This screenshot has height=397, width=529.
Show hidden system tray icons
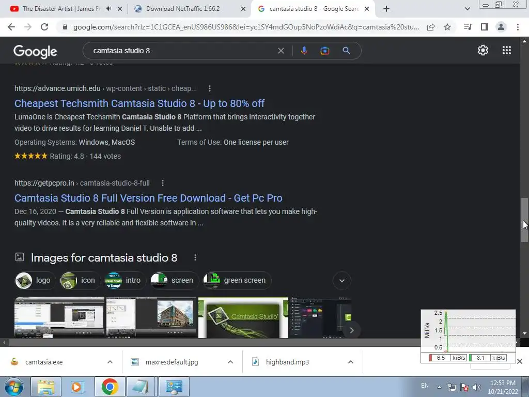439,387
